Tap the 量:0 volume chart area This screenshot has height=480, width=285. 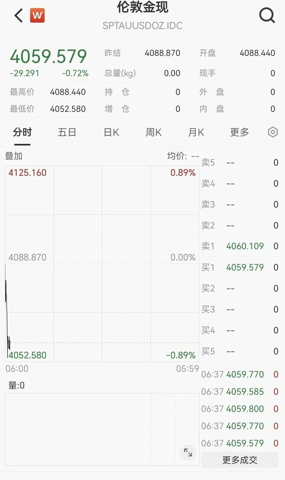(102, 429)
